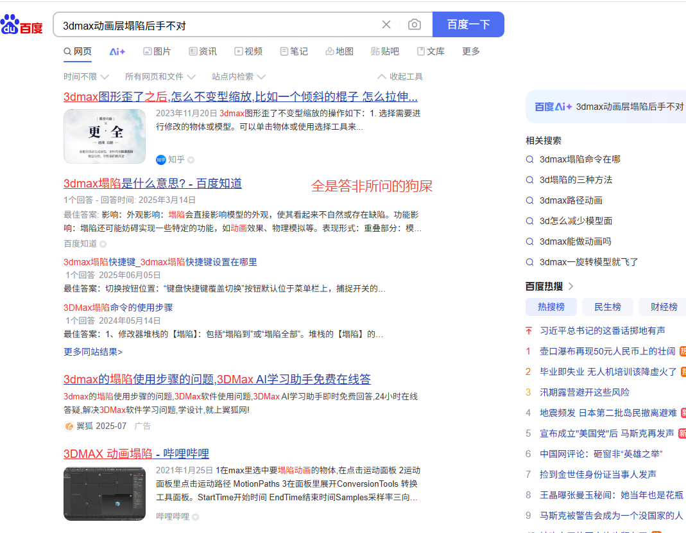The width and height of the screenshot is (686, 533).
Task: Open hot topic 捡到金世佳身份证当事人发声
Action: click(x=597, y=475)
